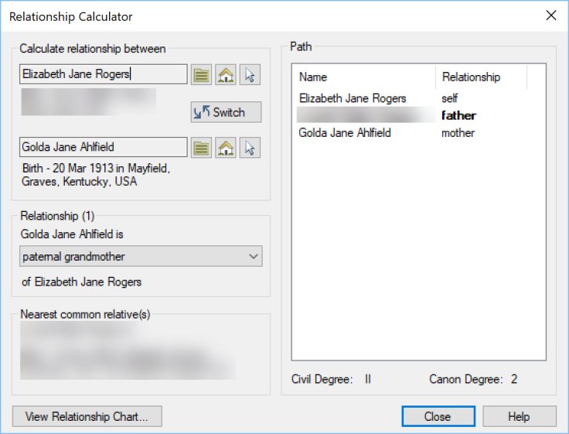
Task: Click into the Elizabeth Jane Rogers name field
Action: coord(102,74)
